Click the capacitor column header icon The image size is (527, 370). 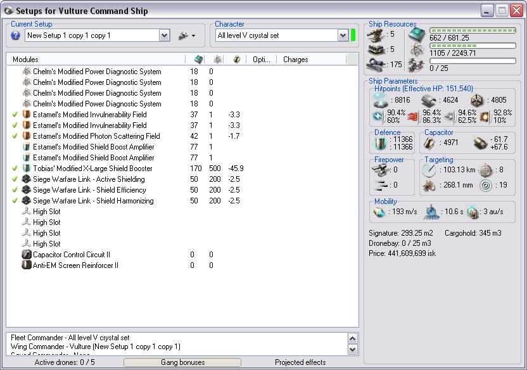[237, 60]
